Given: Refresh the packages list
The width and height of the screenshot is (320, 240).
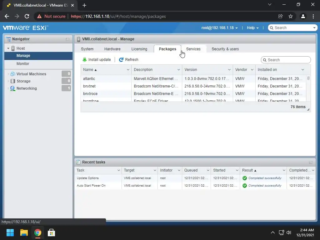Looking at the screenshot, I should [x=128, y=60].
